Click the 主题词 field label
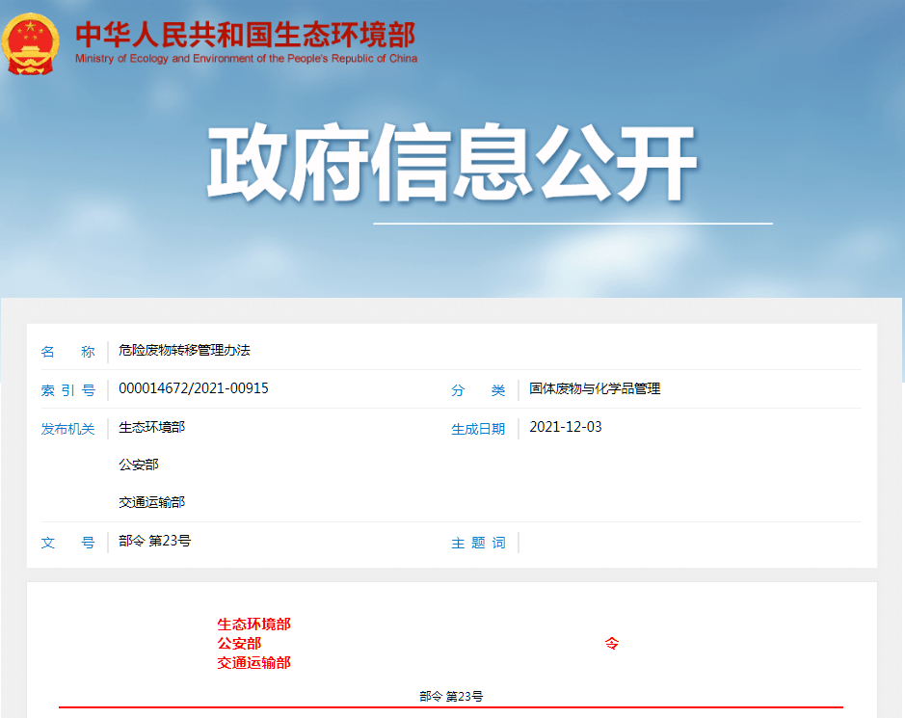Screen dimensions: 905x718 pyautogui.click(x=478, y=543)
